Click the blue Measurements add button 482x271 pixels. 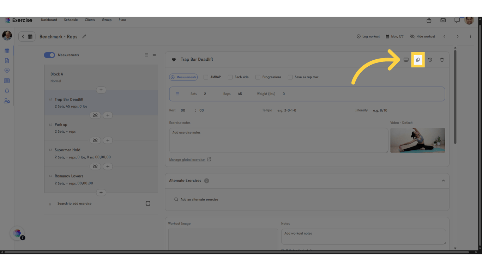point(183,77)
